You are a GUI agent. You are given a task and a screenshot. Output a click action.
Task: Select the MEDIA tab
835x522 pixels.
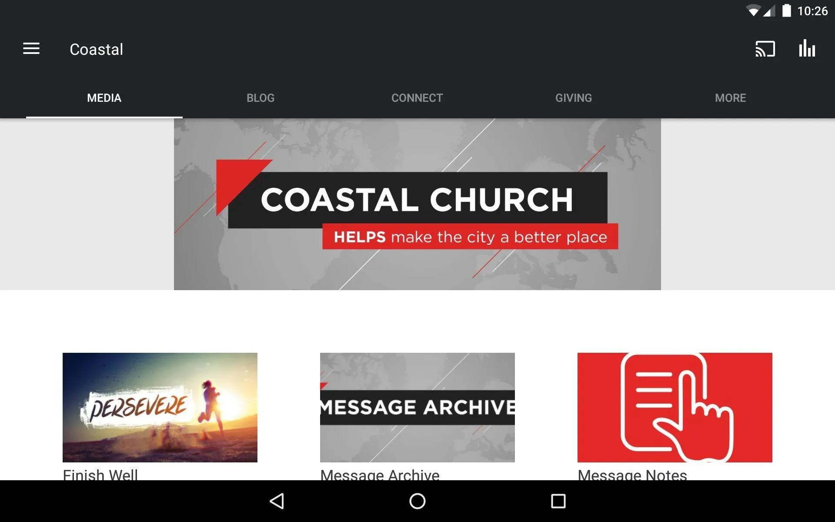(x=104, y=98)
